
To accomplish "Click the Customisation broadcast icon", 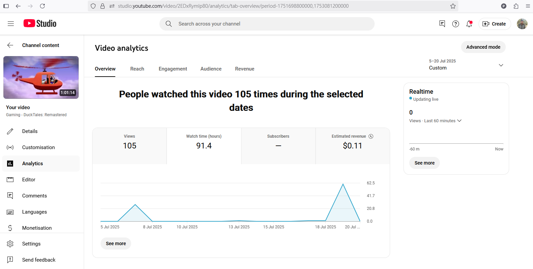I will (10, 147).
